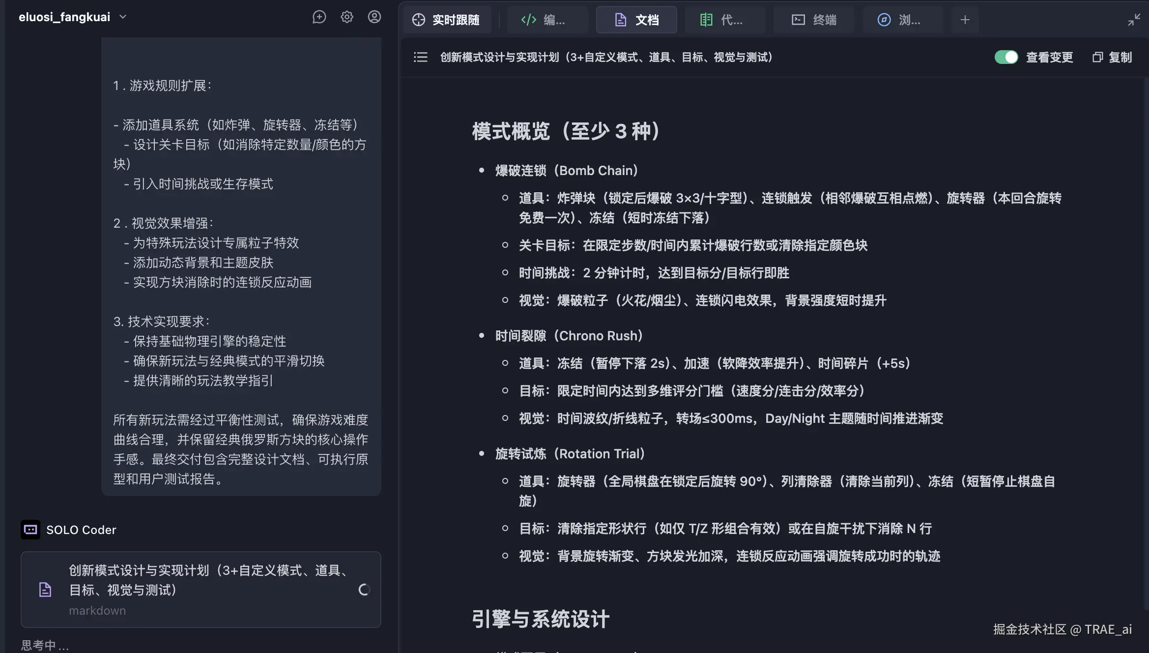Image resolution: width=1149 pixels, height=653 pixels.
Task: Click the 复制 copy button
Action: pyautogui.click(x=1112, y=58)
